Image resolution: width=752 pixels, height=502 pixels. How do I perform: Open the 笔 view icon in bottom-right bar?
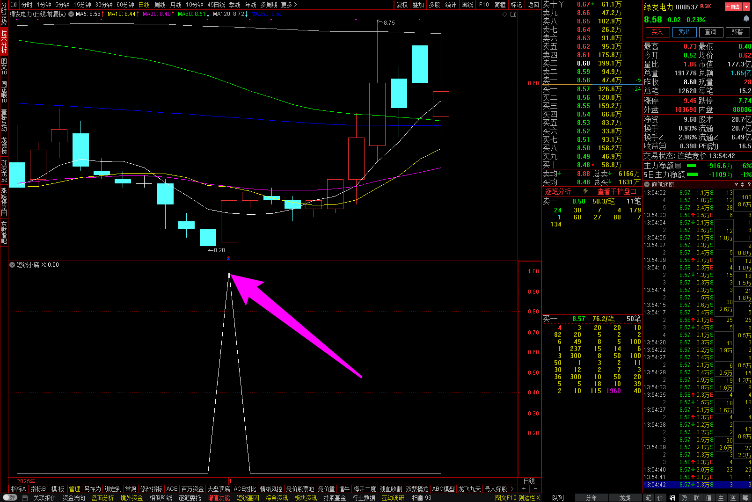(648, 498)
